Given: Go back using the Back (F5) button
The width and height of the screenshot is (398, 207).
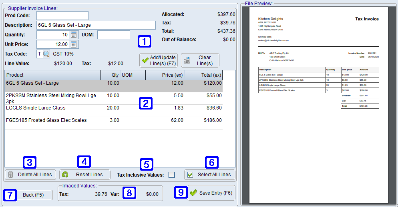Looking at the screenshot, I should click(34, 195).
